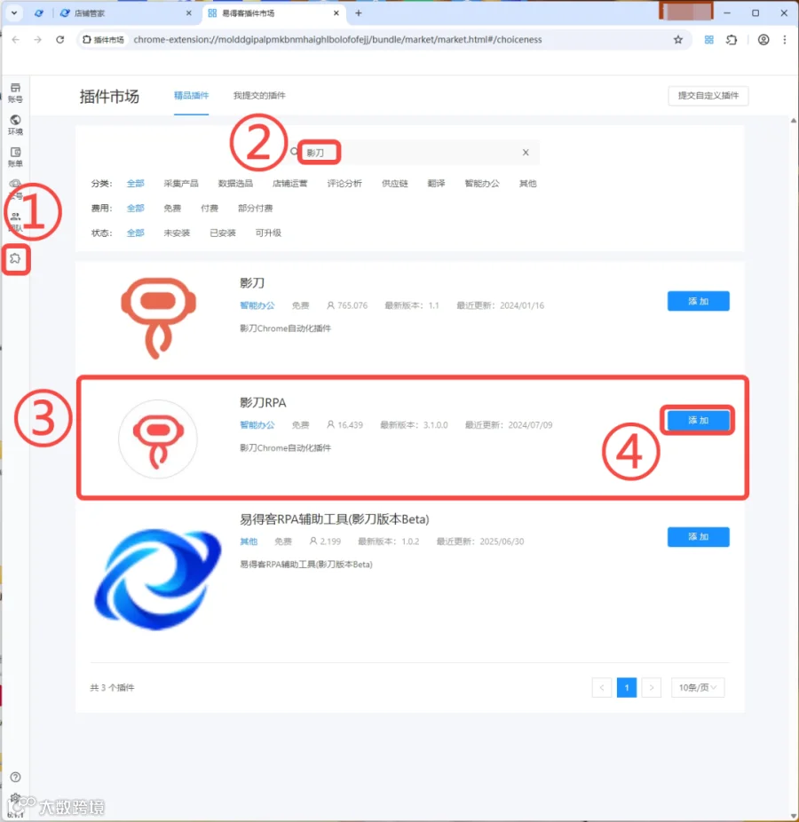
Task: Filter category by 店铺运营
Action: (290, 184)
